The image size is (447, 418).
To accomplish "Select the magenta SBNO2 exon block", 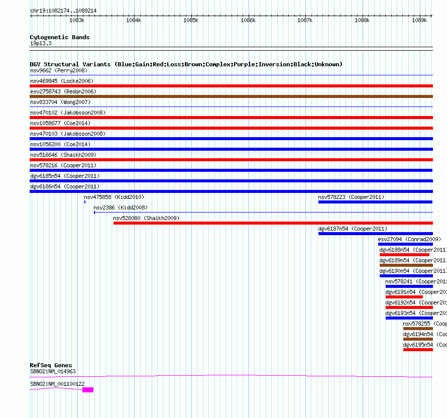I will pos(88,390).
